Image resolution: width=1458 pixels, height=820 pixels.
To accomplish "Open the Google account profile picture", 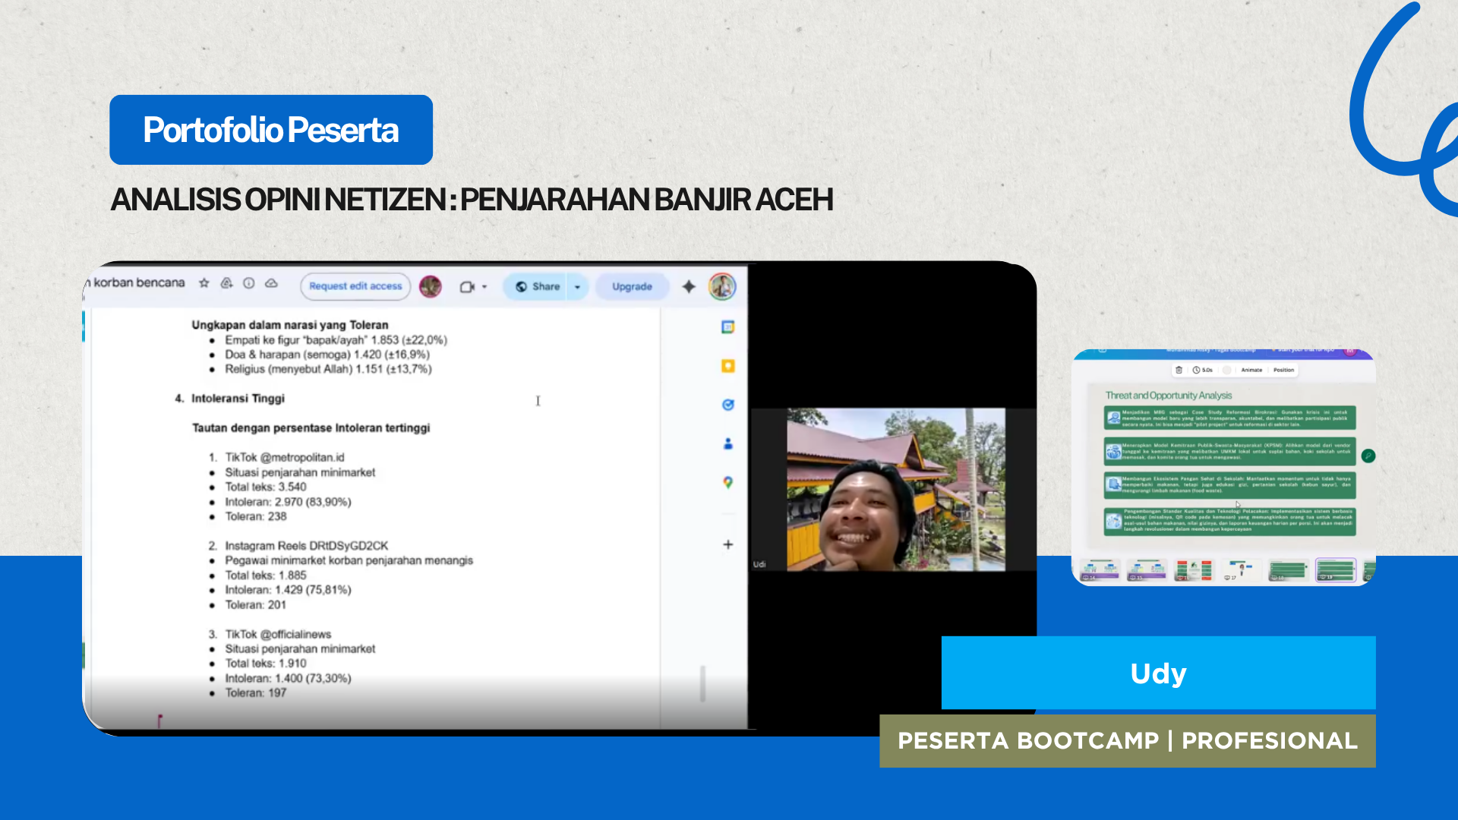I will [722, 286].
